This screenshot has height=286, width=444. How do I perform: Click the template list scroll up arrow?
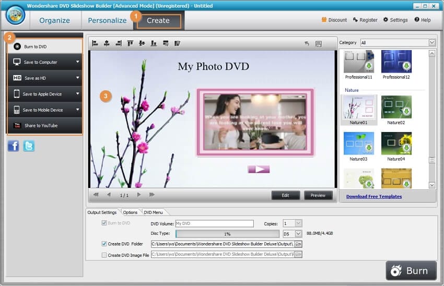(x=432, y=53)
